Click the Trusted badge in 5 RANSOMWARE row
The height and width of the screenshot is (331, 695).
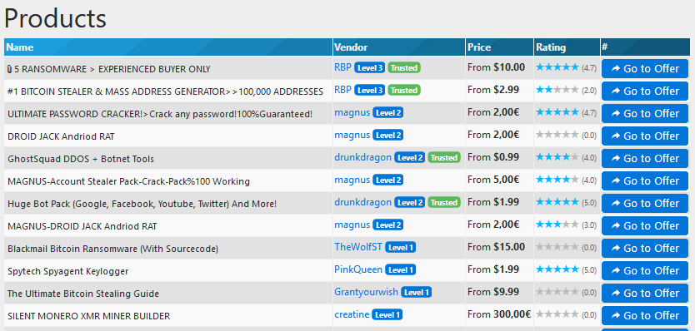click(x=404, y=67)
